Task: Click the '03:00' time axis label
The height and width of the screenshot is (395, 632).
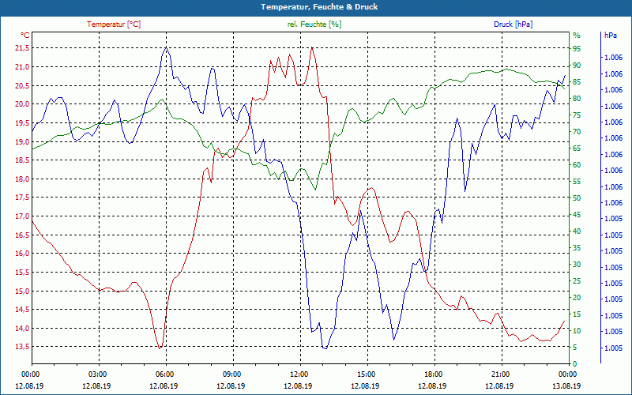Action: [97, 374]
